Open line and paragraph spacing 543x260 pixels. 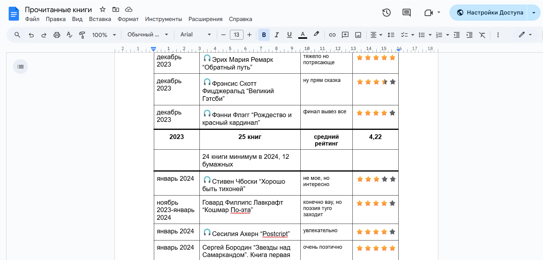pyautogui.click(x=391, y=35)
